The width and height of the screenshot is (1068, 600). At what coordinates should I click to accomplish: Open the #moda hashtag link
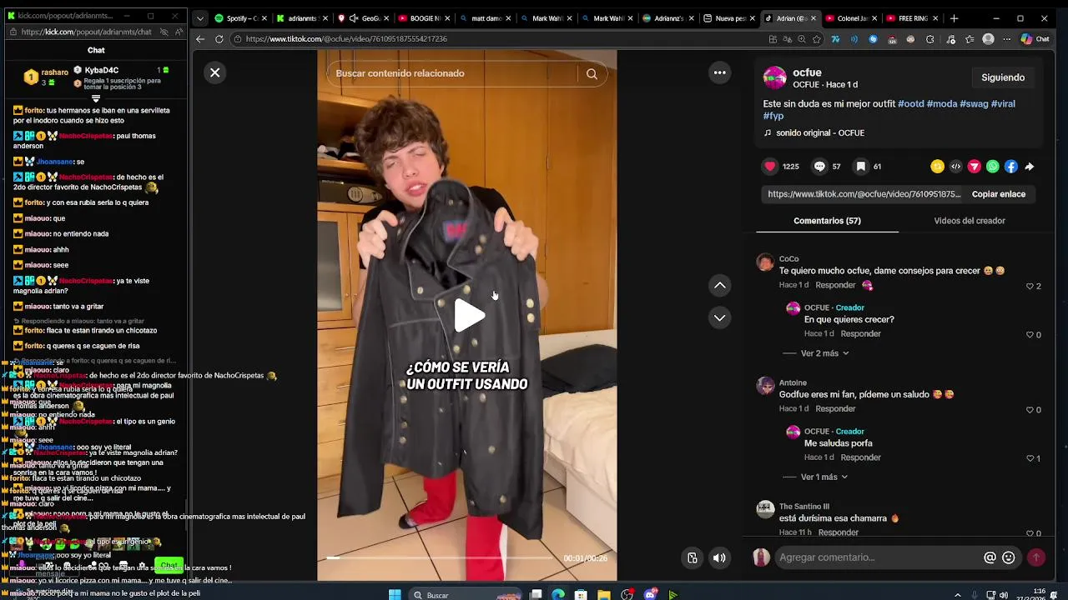942,104
